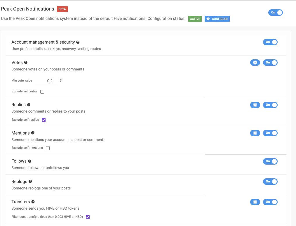Edit the Min vote value field

(50, 81)
